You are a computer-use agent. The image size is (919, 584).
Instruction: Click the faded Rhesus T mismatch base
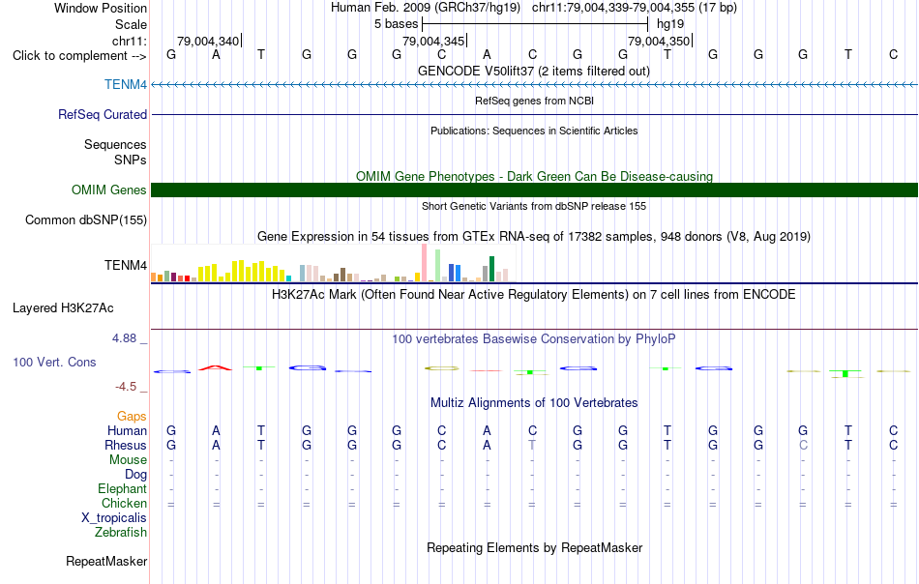[x=532, y=445]
